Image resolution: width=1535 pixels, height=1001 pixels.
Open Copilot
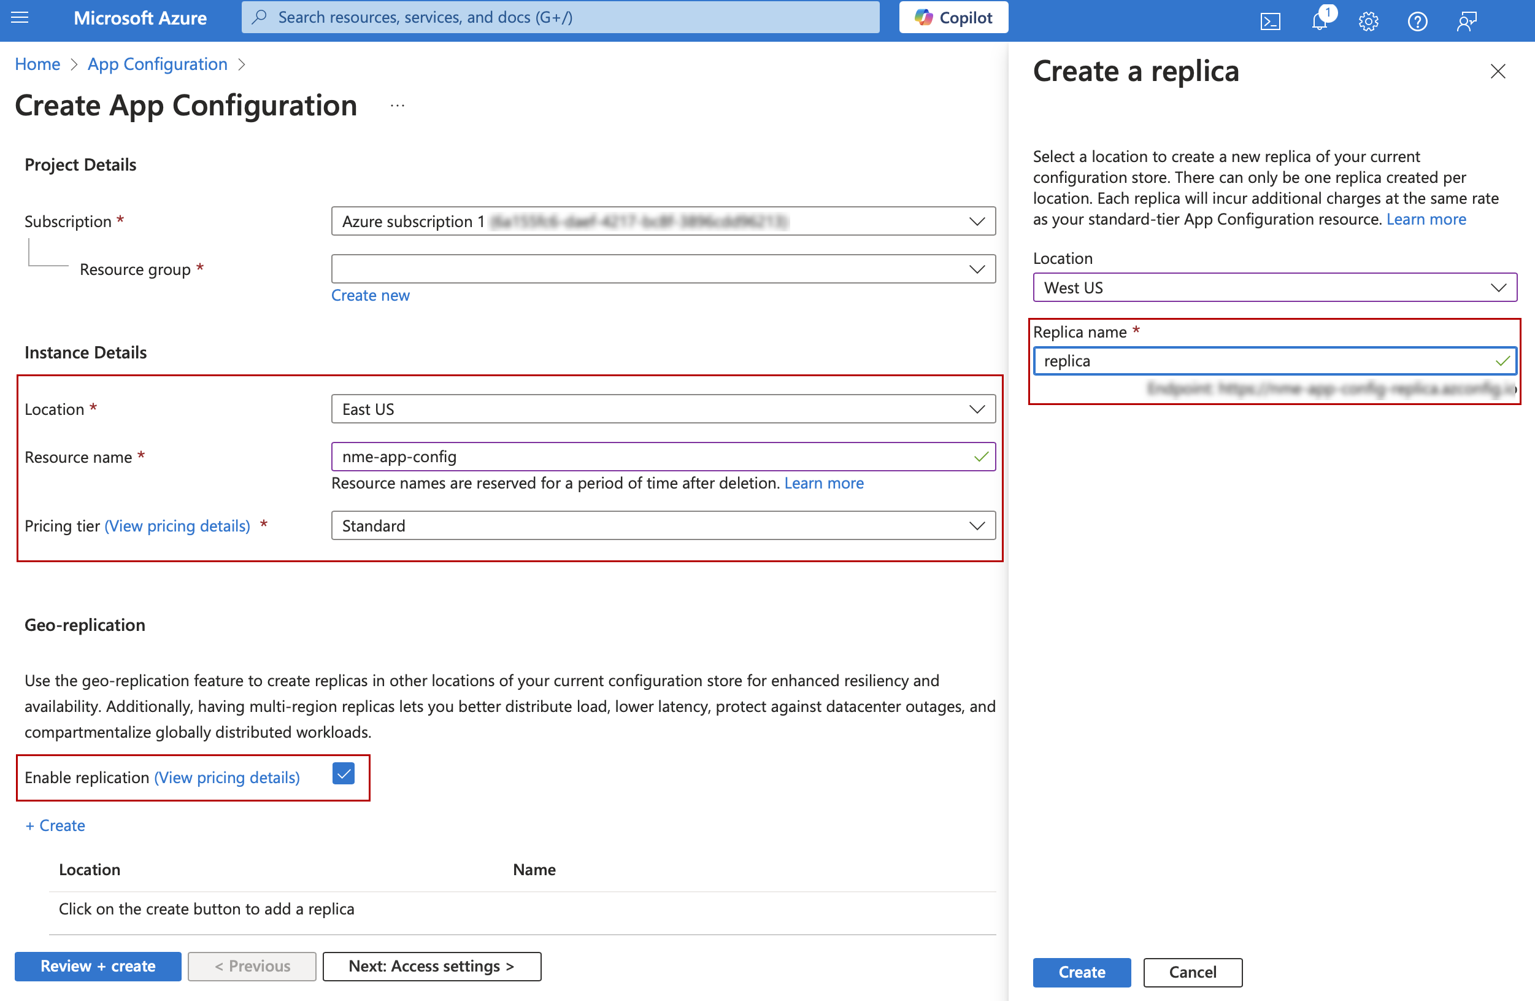point(953,17)
